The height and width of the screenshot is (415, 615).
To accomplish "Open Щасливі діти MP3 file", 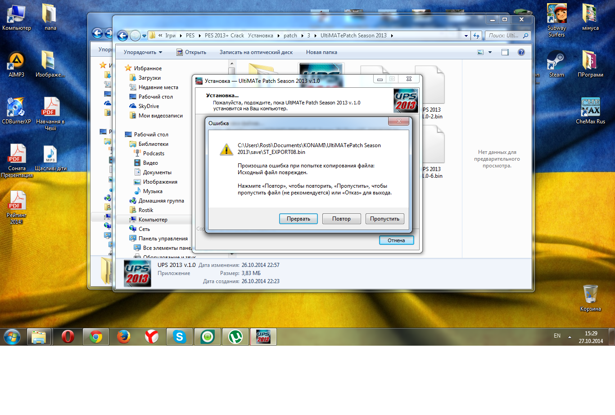I will coord(50,158).
